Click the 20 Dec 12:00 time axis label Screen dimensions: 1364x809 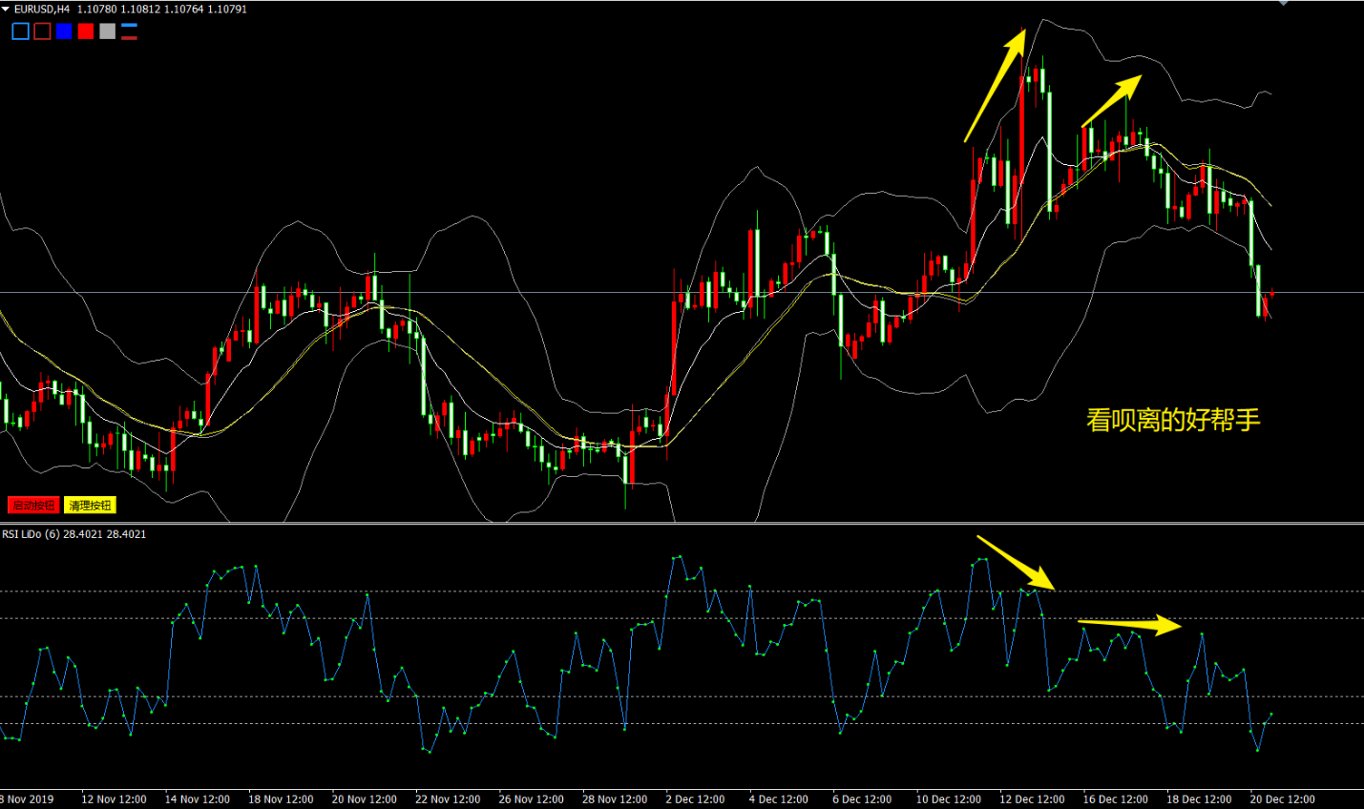coord(1282,799)
